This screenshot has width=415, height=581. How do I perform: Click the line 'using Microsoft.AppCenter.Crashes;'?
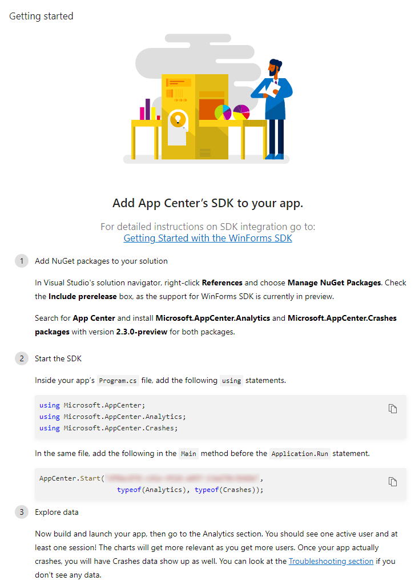(x=108, y=428)
